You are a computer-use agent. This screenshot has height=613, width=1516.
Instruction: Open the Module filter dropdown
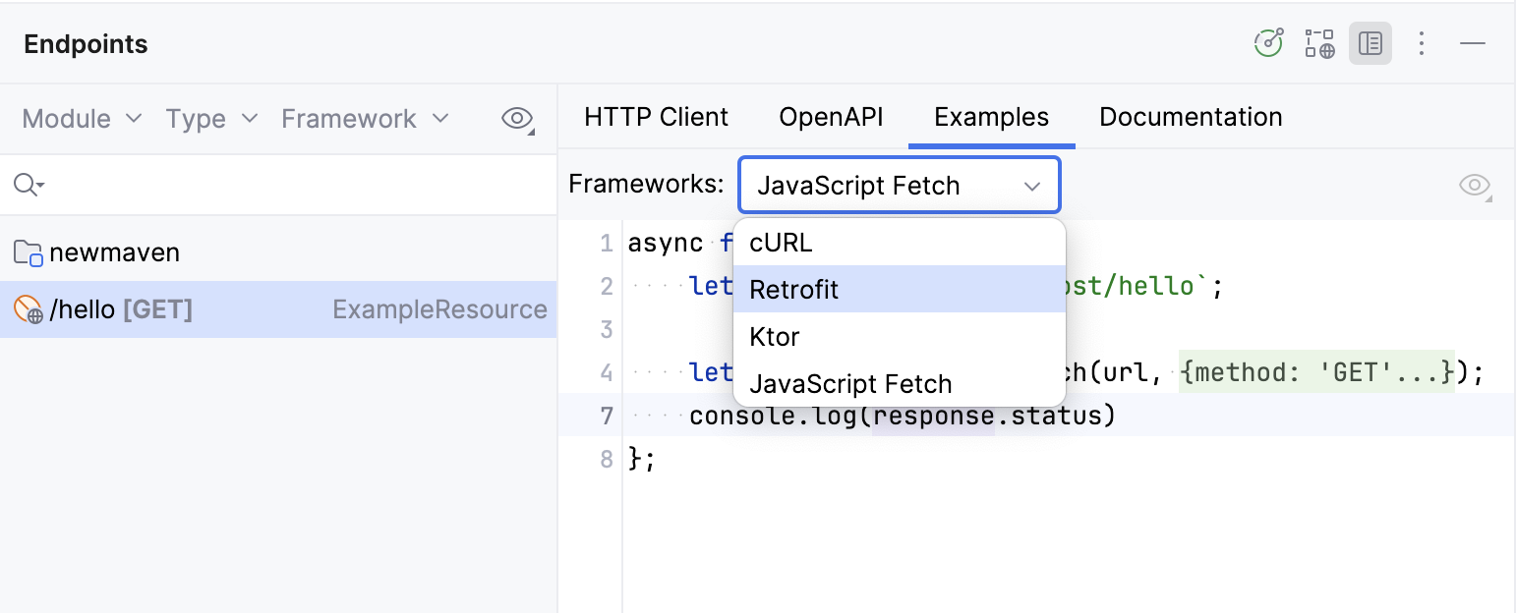coord(81,118)
